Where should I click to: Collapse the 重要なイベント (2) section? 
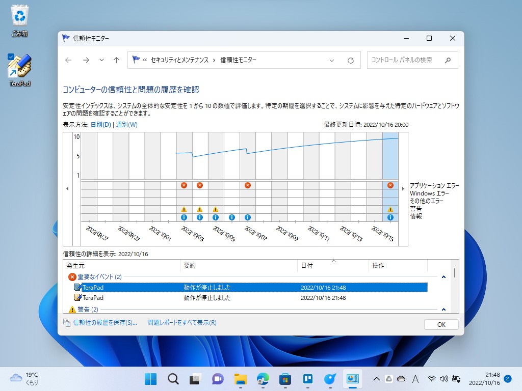click(x=443, y=276)
